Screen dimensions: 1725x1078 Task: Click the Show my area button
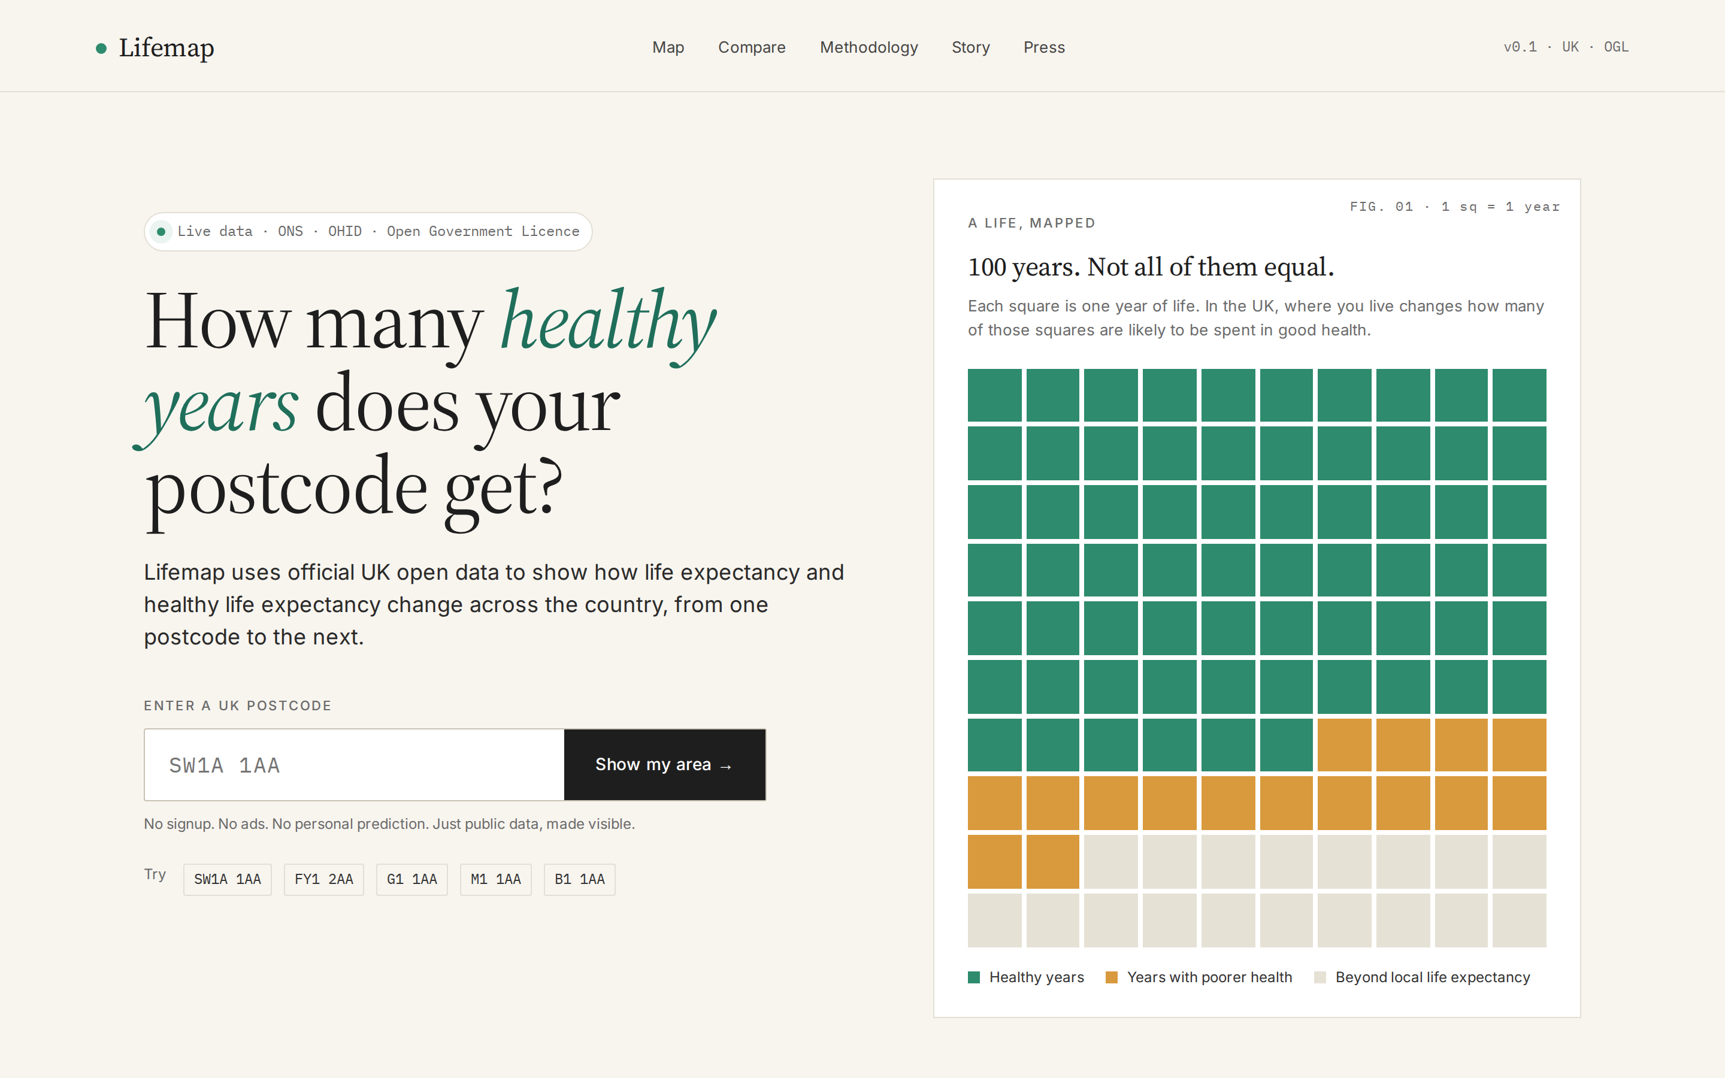coord(664,764)
